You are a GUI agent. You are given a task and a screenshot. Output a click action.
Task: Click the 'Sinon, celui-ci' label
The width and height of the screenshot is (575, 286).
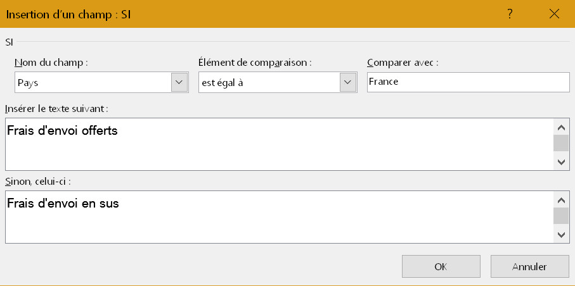click(38, 182)
